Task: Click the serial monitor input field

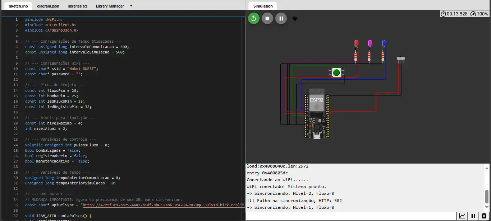Action: 351,216
